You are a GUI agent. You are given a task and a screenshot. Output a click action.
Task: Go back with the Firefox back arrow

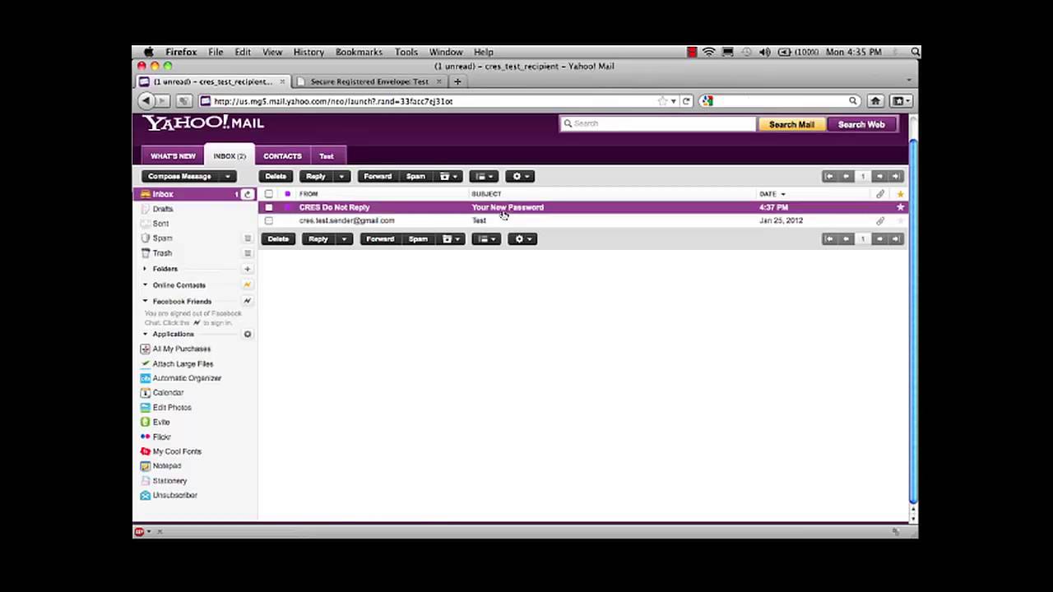pyautogui.click(x=146, y=100)
